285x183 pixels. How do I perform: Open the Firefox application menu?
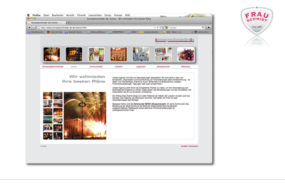37,15
